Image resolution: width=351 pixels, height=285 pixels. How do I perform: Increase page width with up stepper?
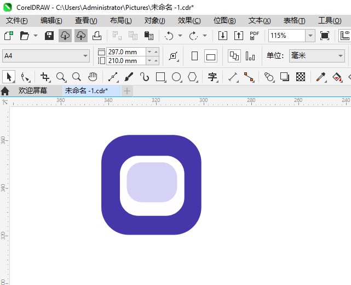[156, 52]
